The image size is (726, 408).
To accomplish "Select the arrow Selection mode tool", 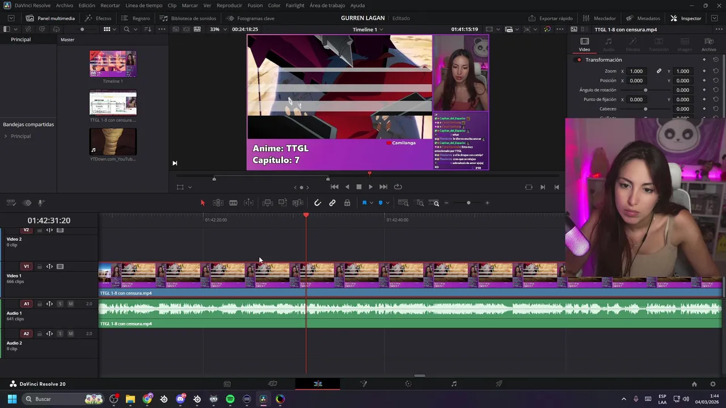I will point(202,203).
